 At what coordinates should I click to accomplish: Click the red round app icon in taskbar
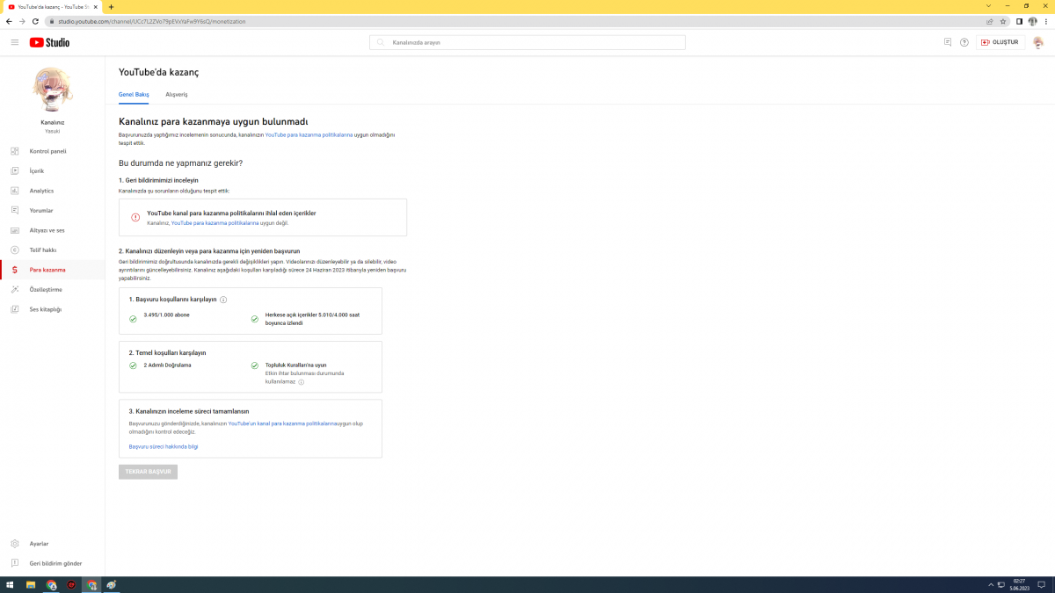coord(71,585)
